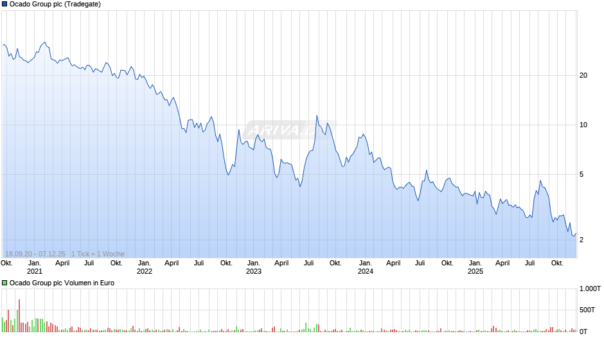Click the chart title 'Ocado Group plc (Tradegate)'
Image resolution: width=604 pixels, height=338 pixels.
(55, 4)
